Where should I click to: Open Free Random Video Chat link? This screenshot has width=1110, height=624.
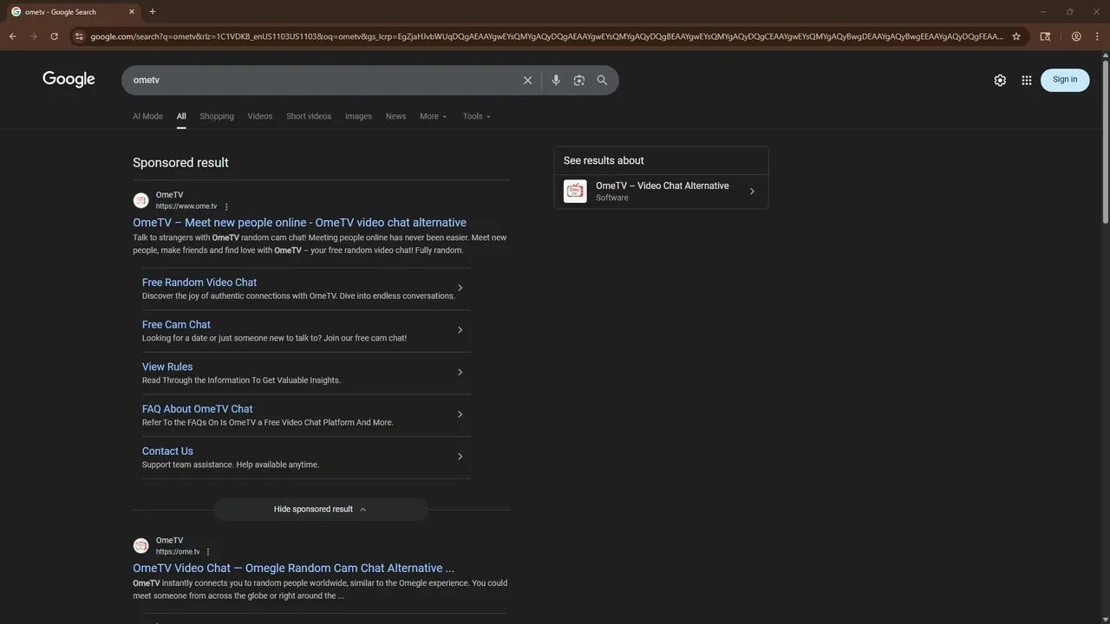pyautogui.click(x=199, y=283)
